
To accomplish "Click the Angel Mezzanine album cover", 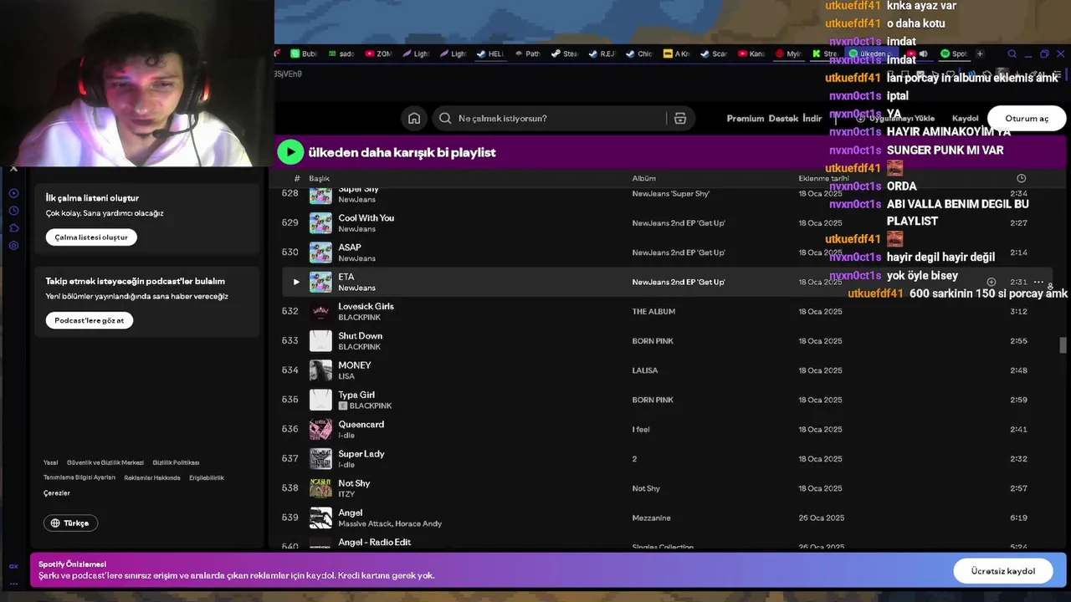I will click(320, 518).
